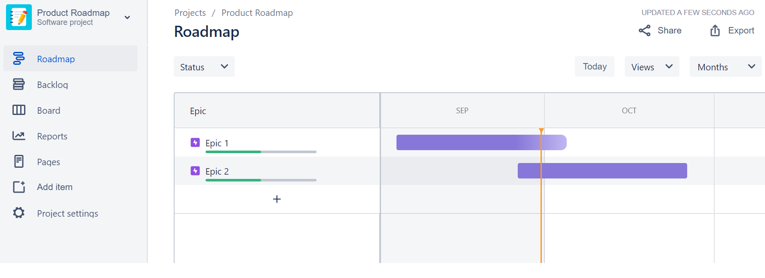This screenshot has width=765, height=278.
Task: Select the Add item icon
Action: tap(18, 187)
